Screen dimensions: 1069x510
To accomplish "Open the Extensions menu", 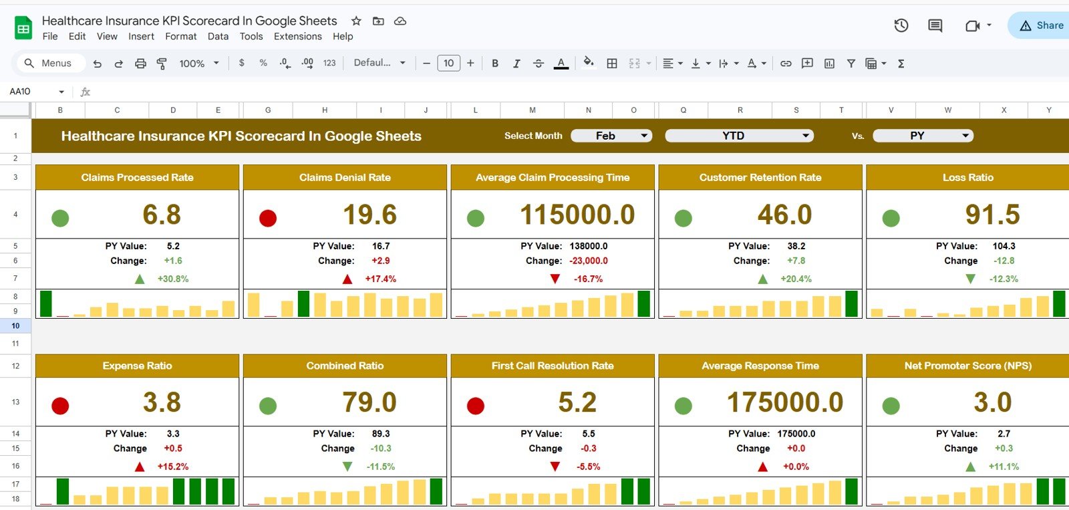I will (x=298, y=37).
